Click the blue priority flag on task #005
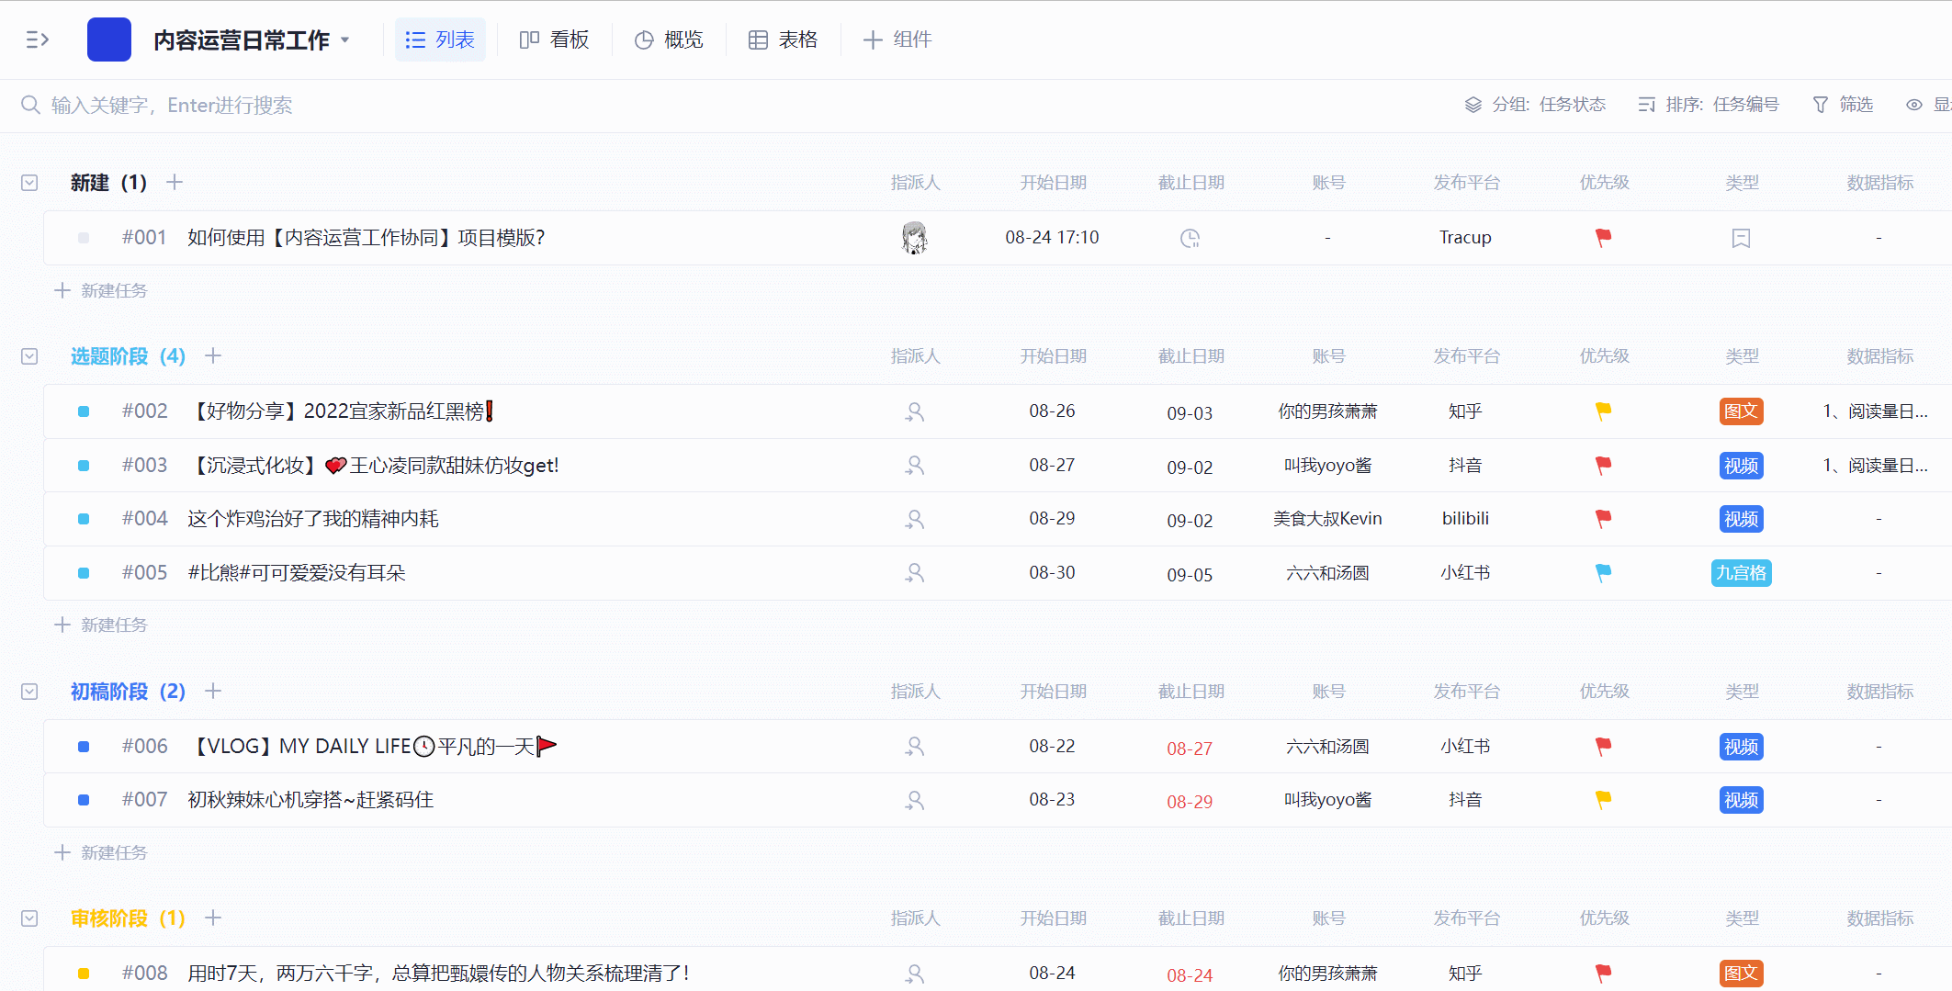This screenshot has height=991, width=1952. point(1603,573)
